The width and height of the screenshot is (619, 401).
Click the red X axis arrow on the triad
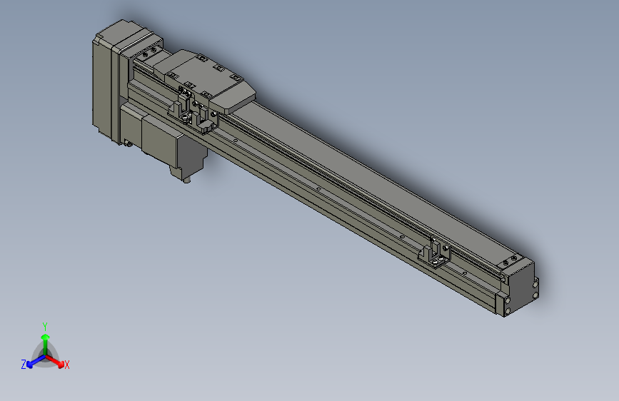55,361
